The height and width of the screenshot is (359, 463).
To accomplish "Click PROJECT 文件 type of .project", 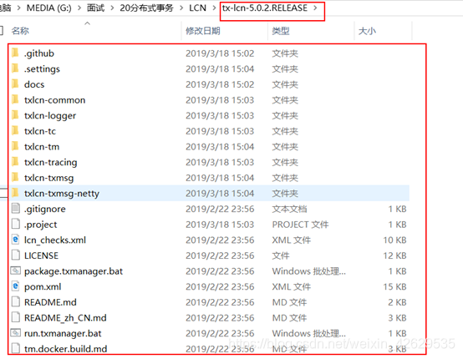I will pos(300,225).
